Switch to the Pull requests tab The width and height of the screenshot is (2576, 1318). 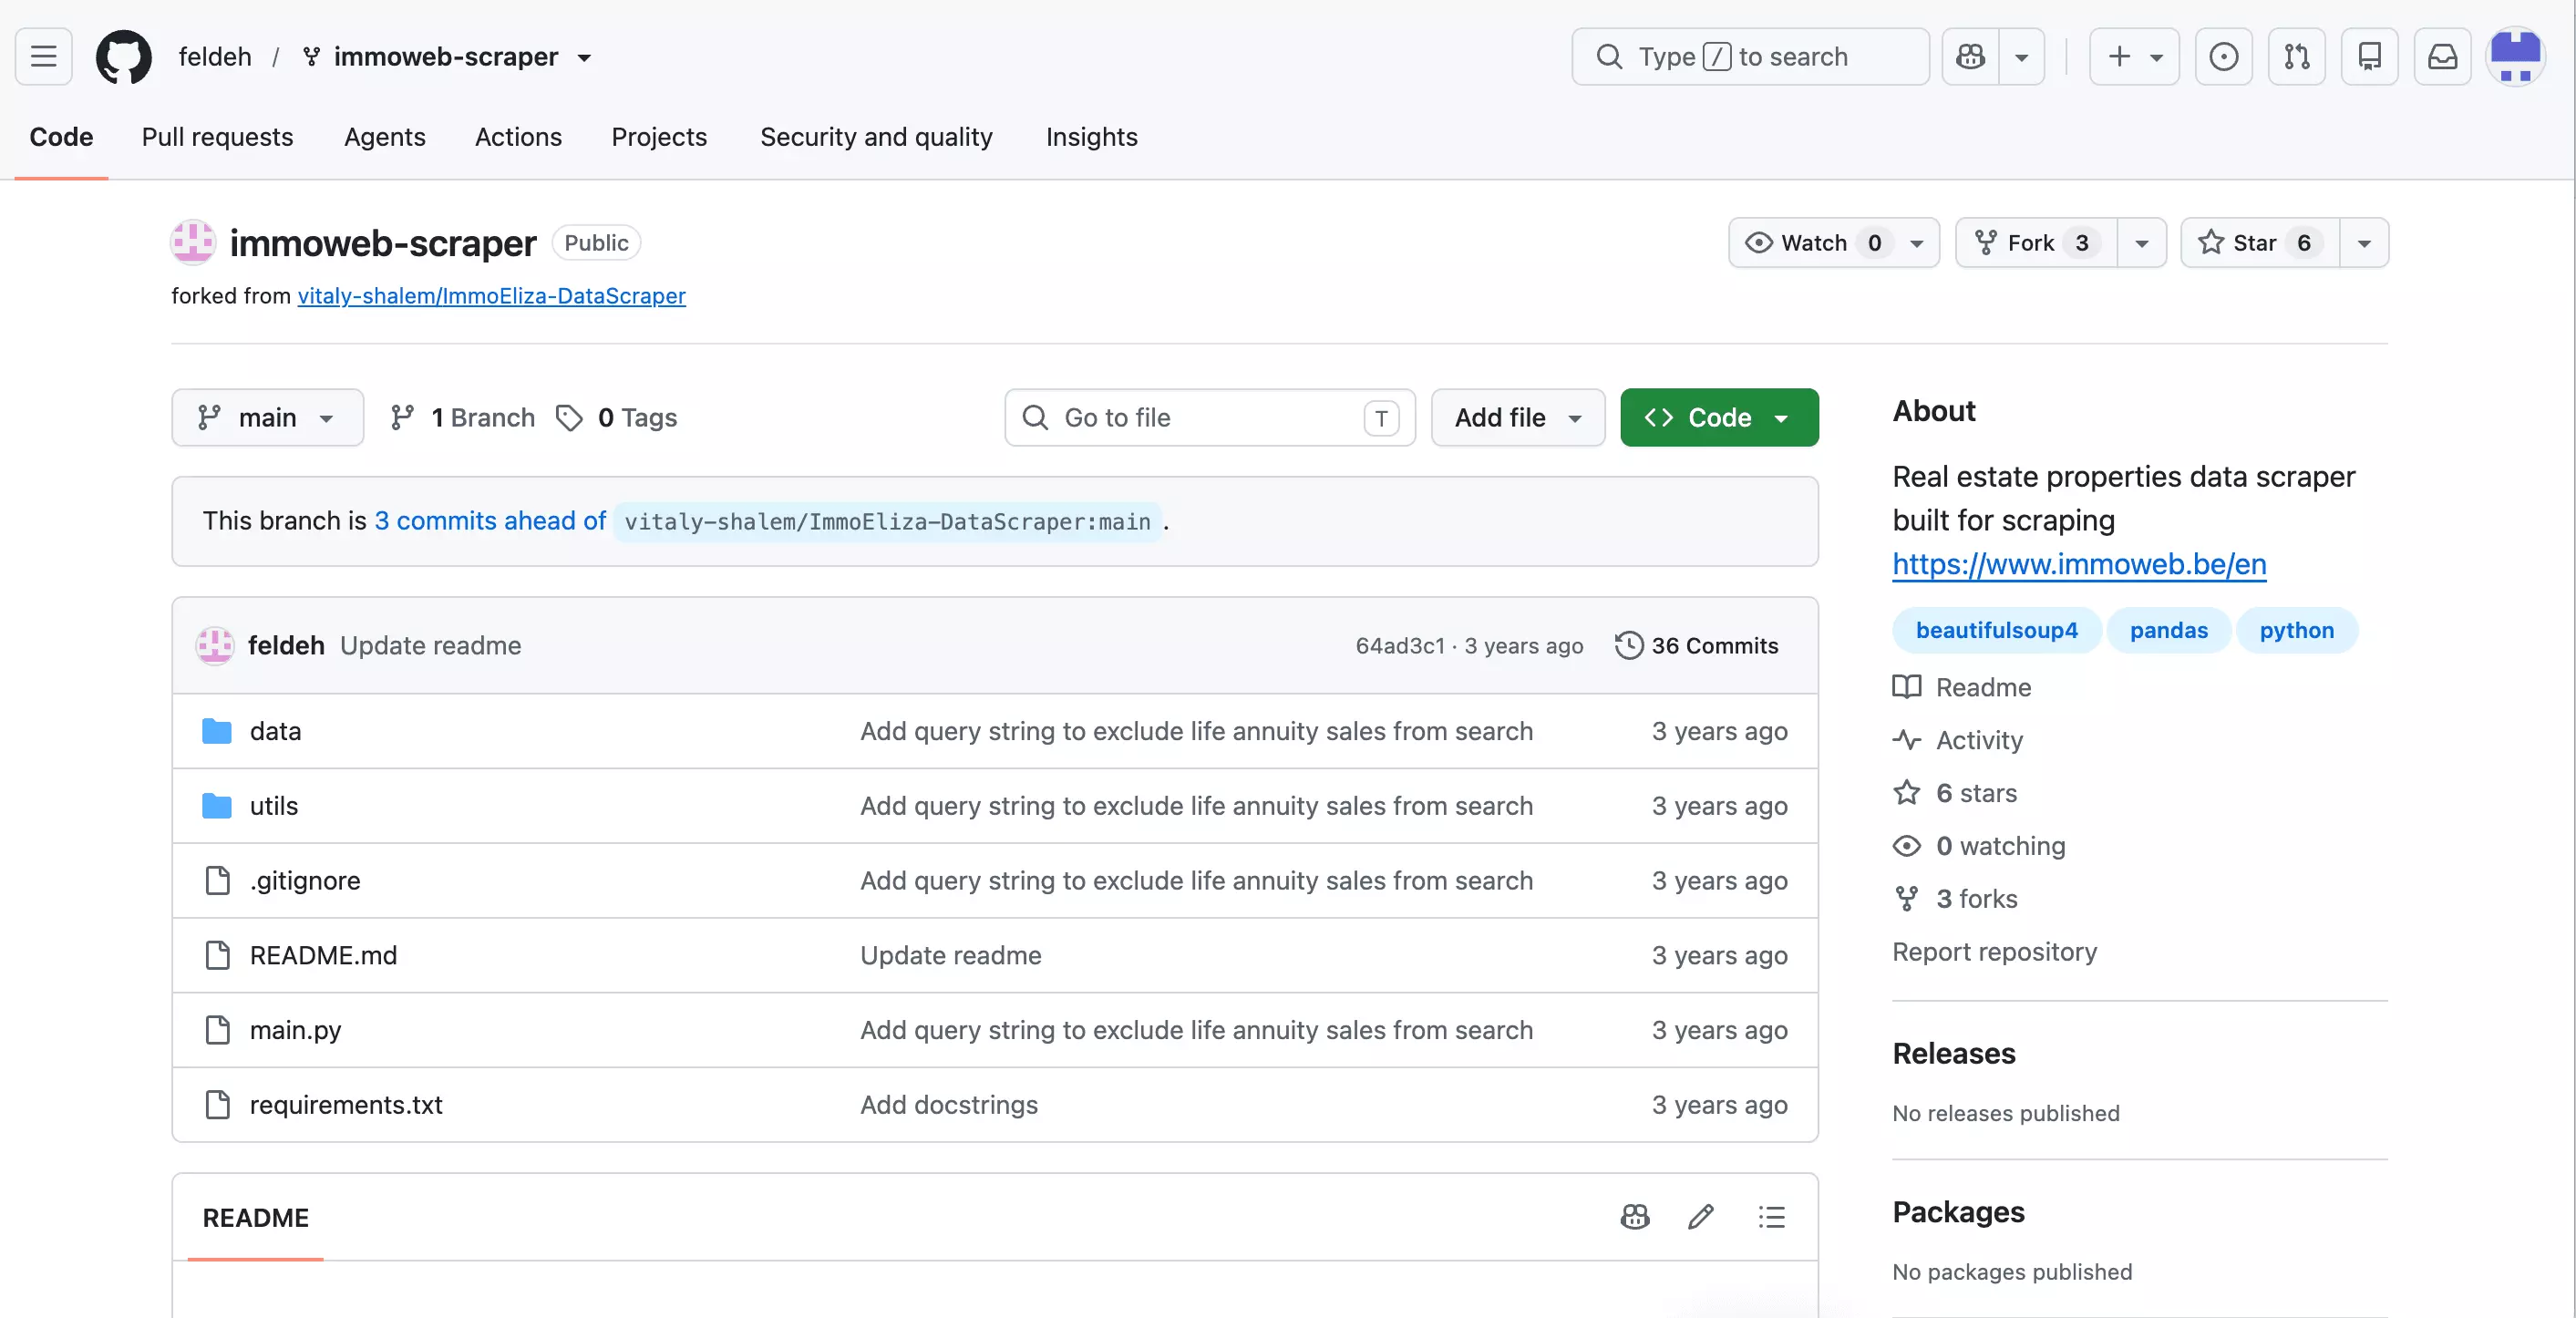(x=217, y=137)
